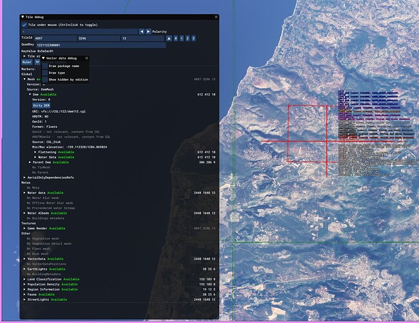
Task: Select child tile button 2
Action: [188, 38]
